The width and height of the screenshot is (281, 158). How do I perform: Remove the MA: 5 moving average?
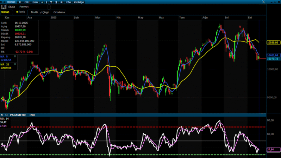15,56
